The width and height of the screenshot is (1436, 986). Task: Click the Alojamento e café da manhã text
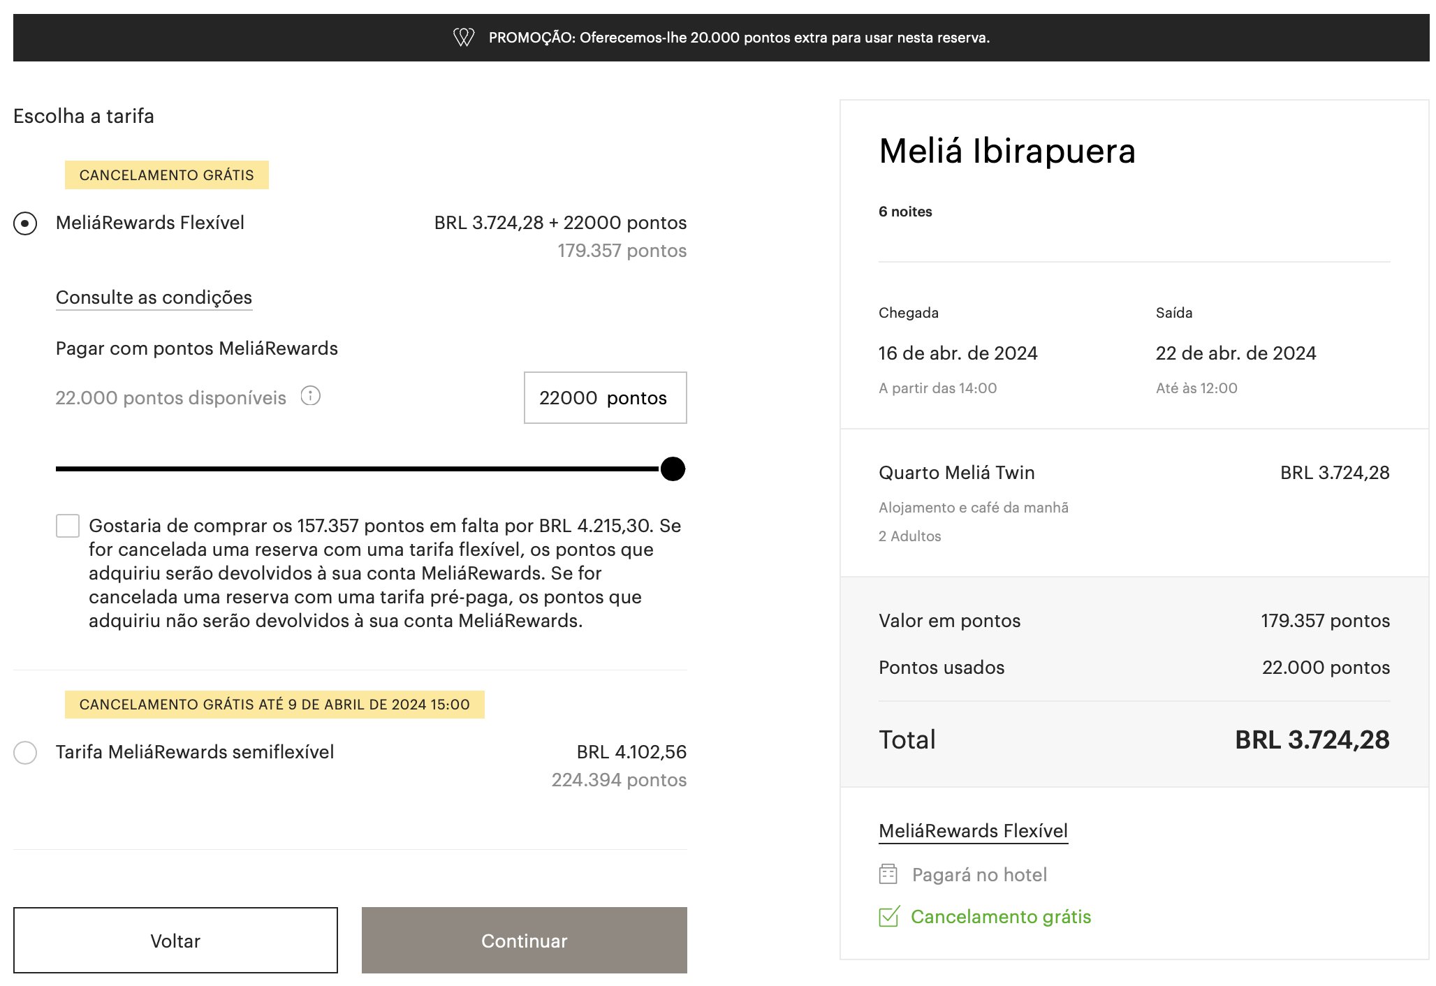coord(974,508)
